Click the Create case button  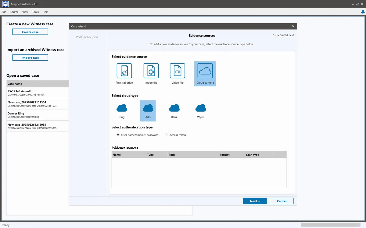30,32
